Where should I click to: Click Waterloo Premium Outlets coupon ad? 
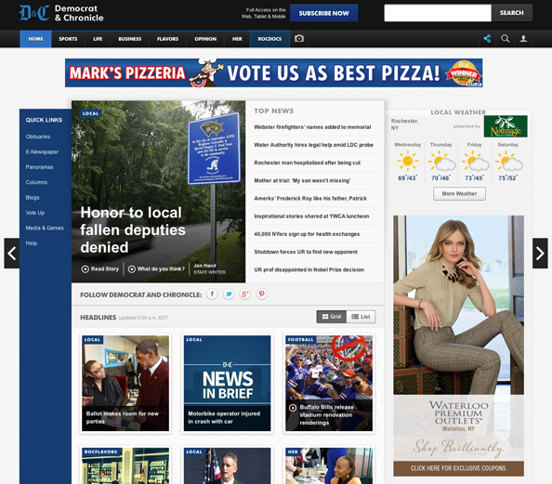tap(458, 346)
